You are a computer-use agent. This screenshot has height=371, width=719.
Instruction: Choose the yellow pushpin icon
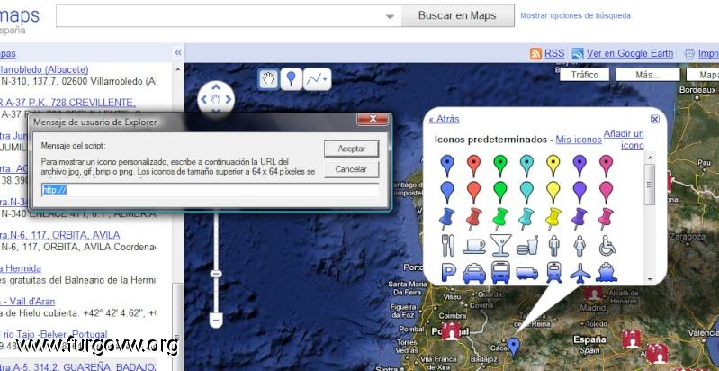553,219
